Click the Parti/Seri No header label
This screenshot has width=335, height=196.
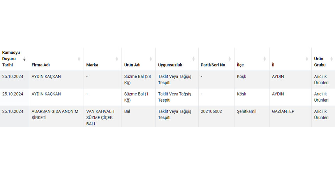click(x=213, y=65)
